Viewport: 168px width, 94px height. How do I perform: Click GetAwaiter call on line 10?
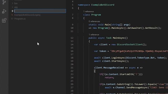(x=134, y=28)
